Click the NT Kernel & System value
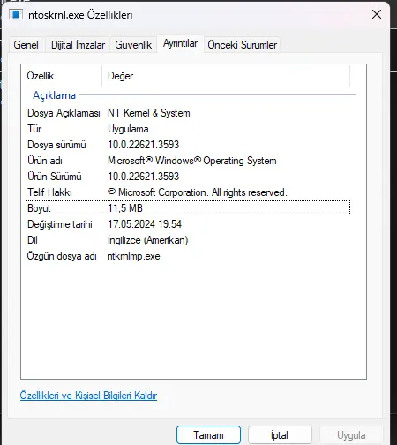The image size is (397, 445). pos(149,113)
